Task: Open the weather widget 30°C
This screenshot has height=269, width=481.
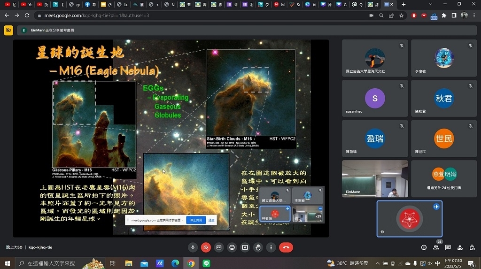Action: click(348, 263)
